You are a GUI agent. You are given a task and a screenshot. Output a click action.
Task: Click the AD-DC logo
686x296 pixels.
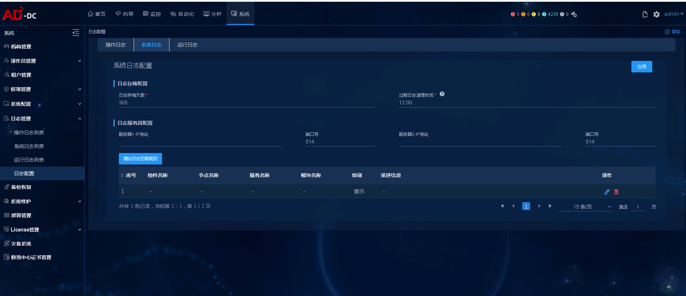click(19, 14)
